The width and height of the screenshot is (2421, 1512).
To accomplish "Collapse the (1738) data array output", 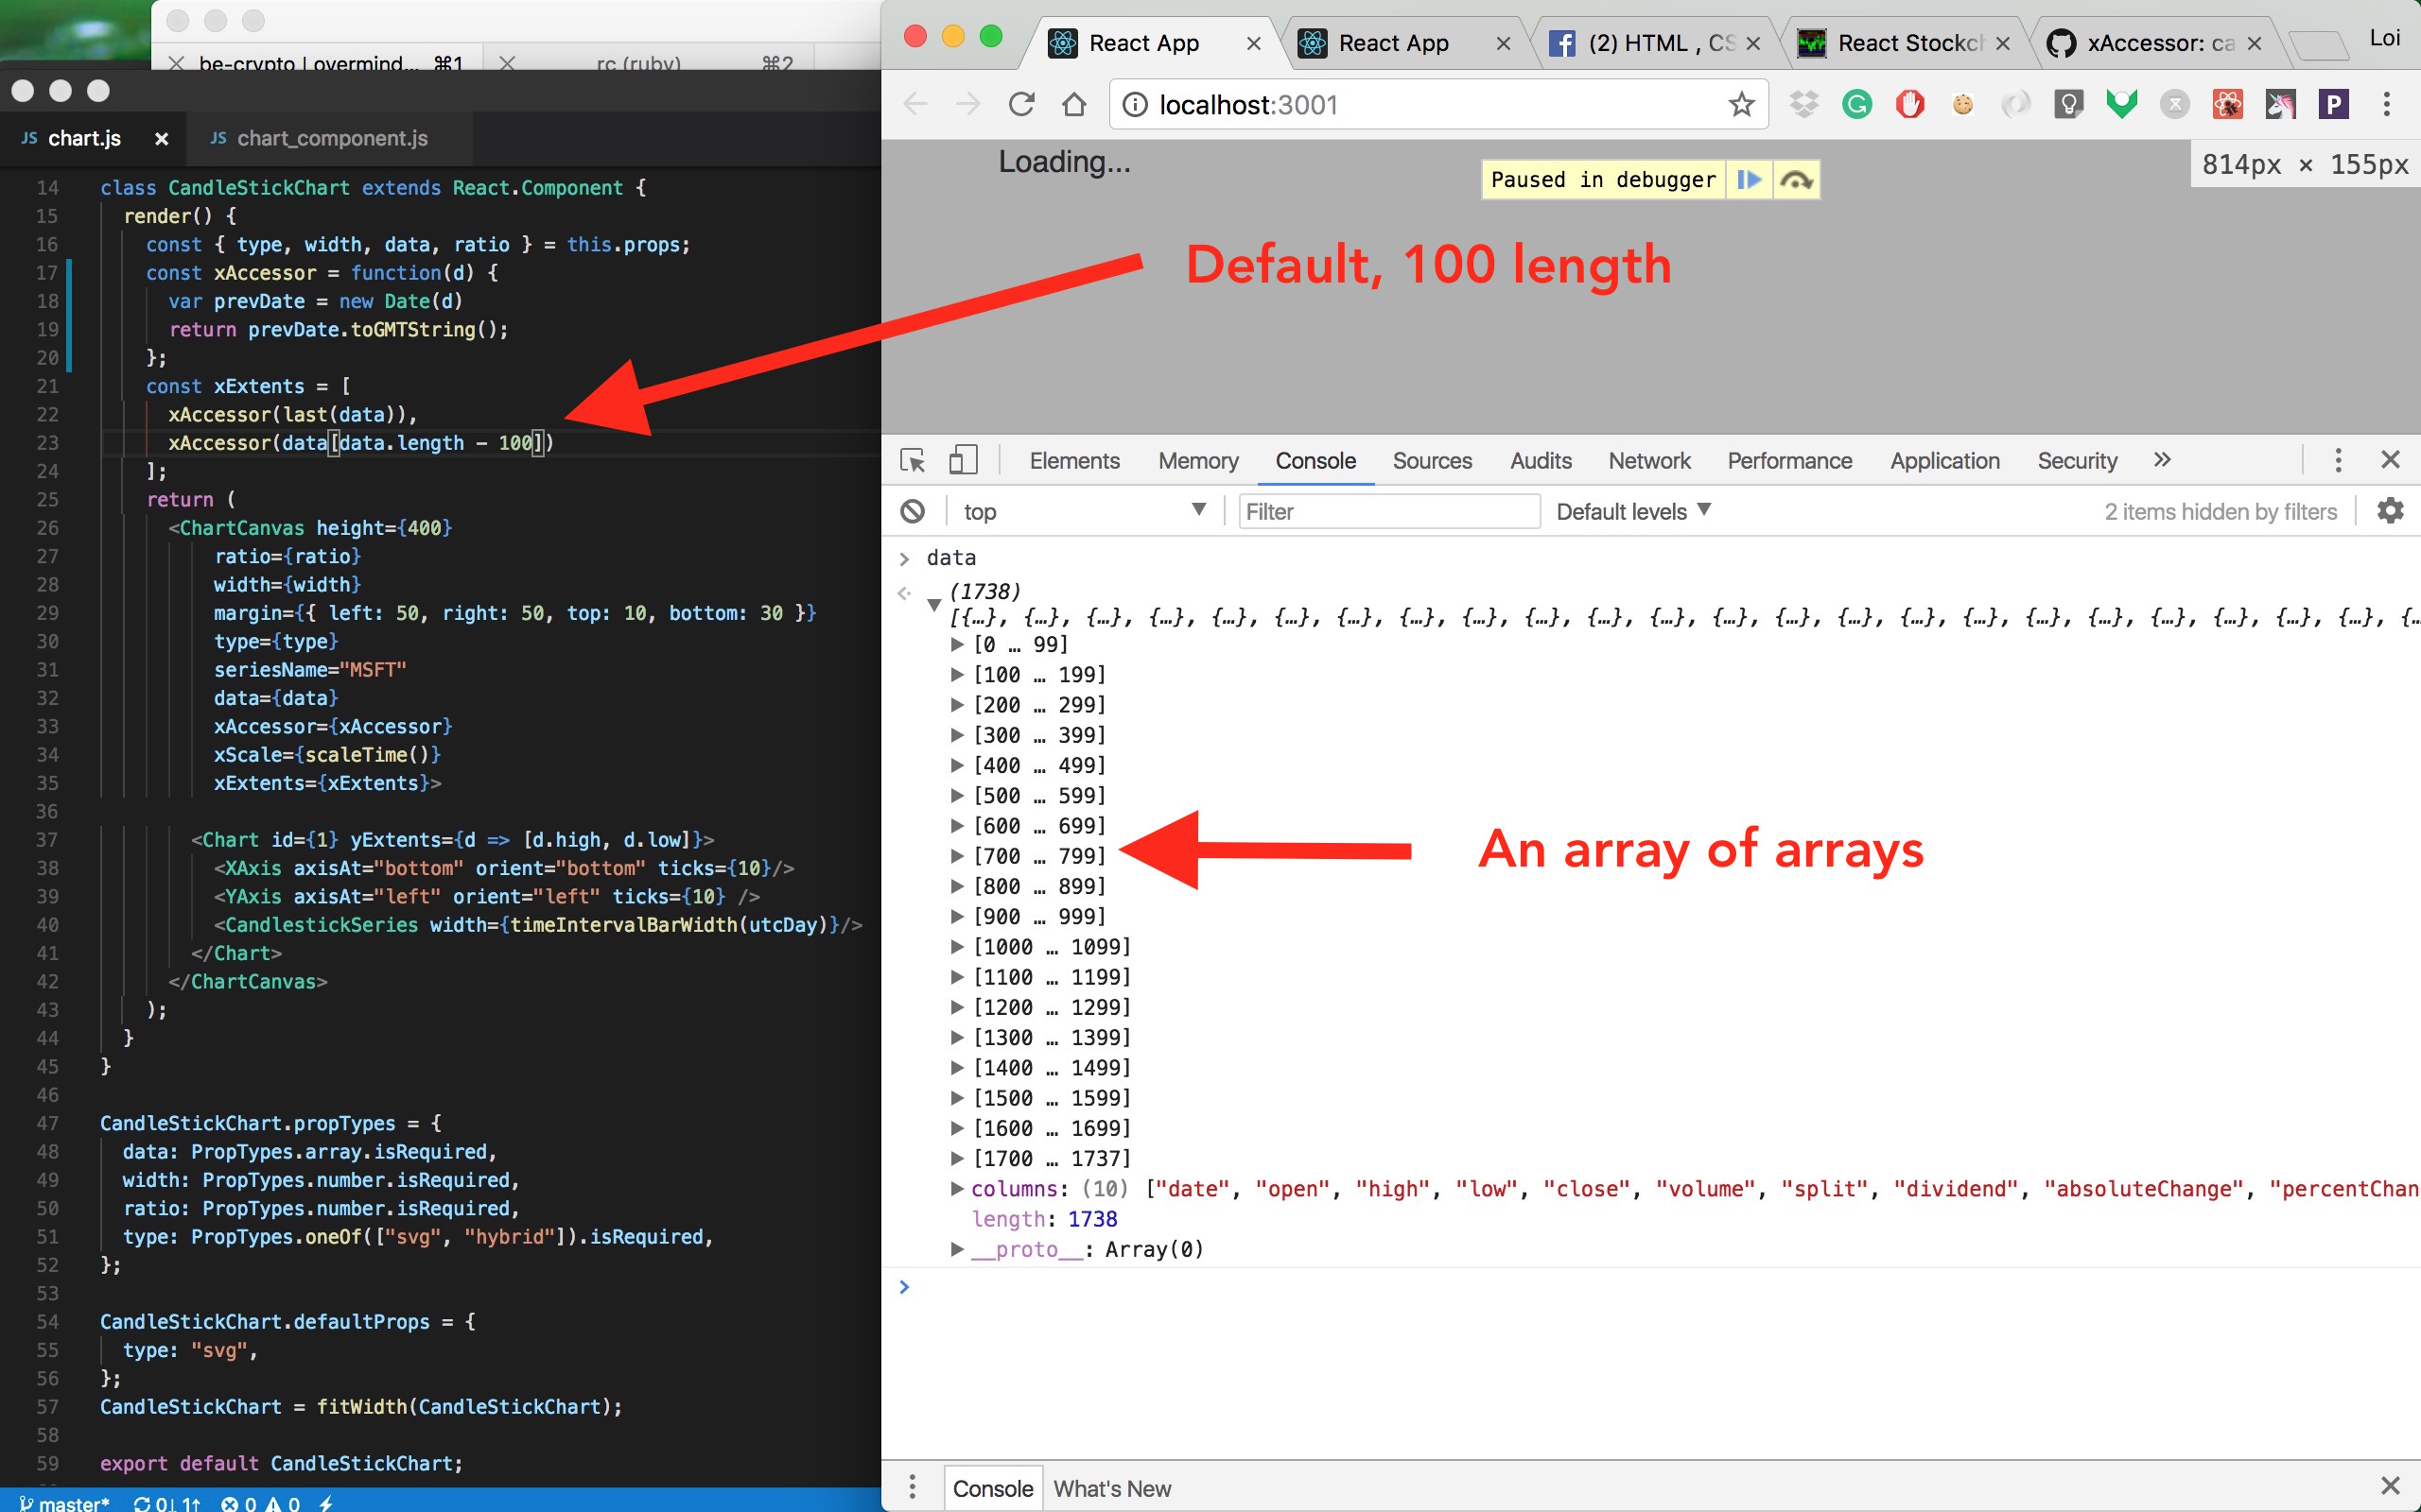I will tap(933, 605).
